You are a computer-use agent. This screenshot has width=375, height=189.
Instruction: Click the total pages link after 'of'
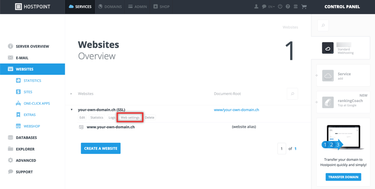pos(295,149)
